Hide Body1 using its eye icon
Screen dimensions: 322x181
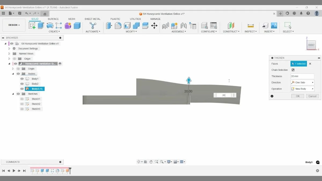pos(22,79)
